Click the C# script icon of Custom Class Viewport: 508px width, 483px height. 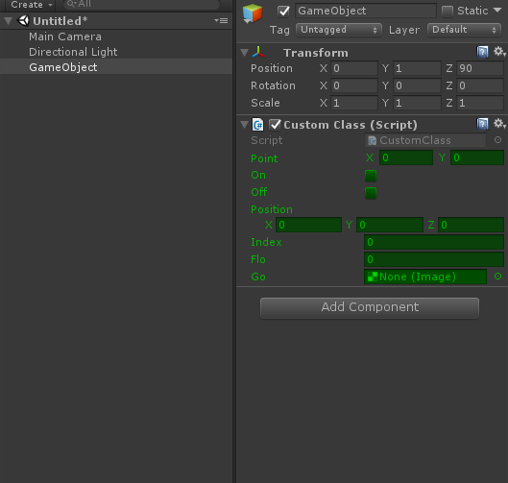258,125
